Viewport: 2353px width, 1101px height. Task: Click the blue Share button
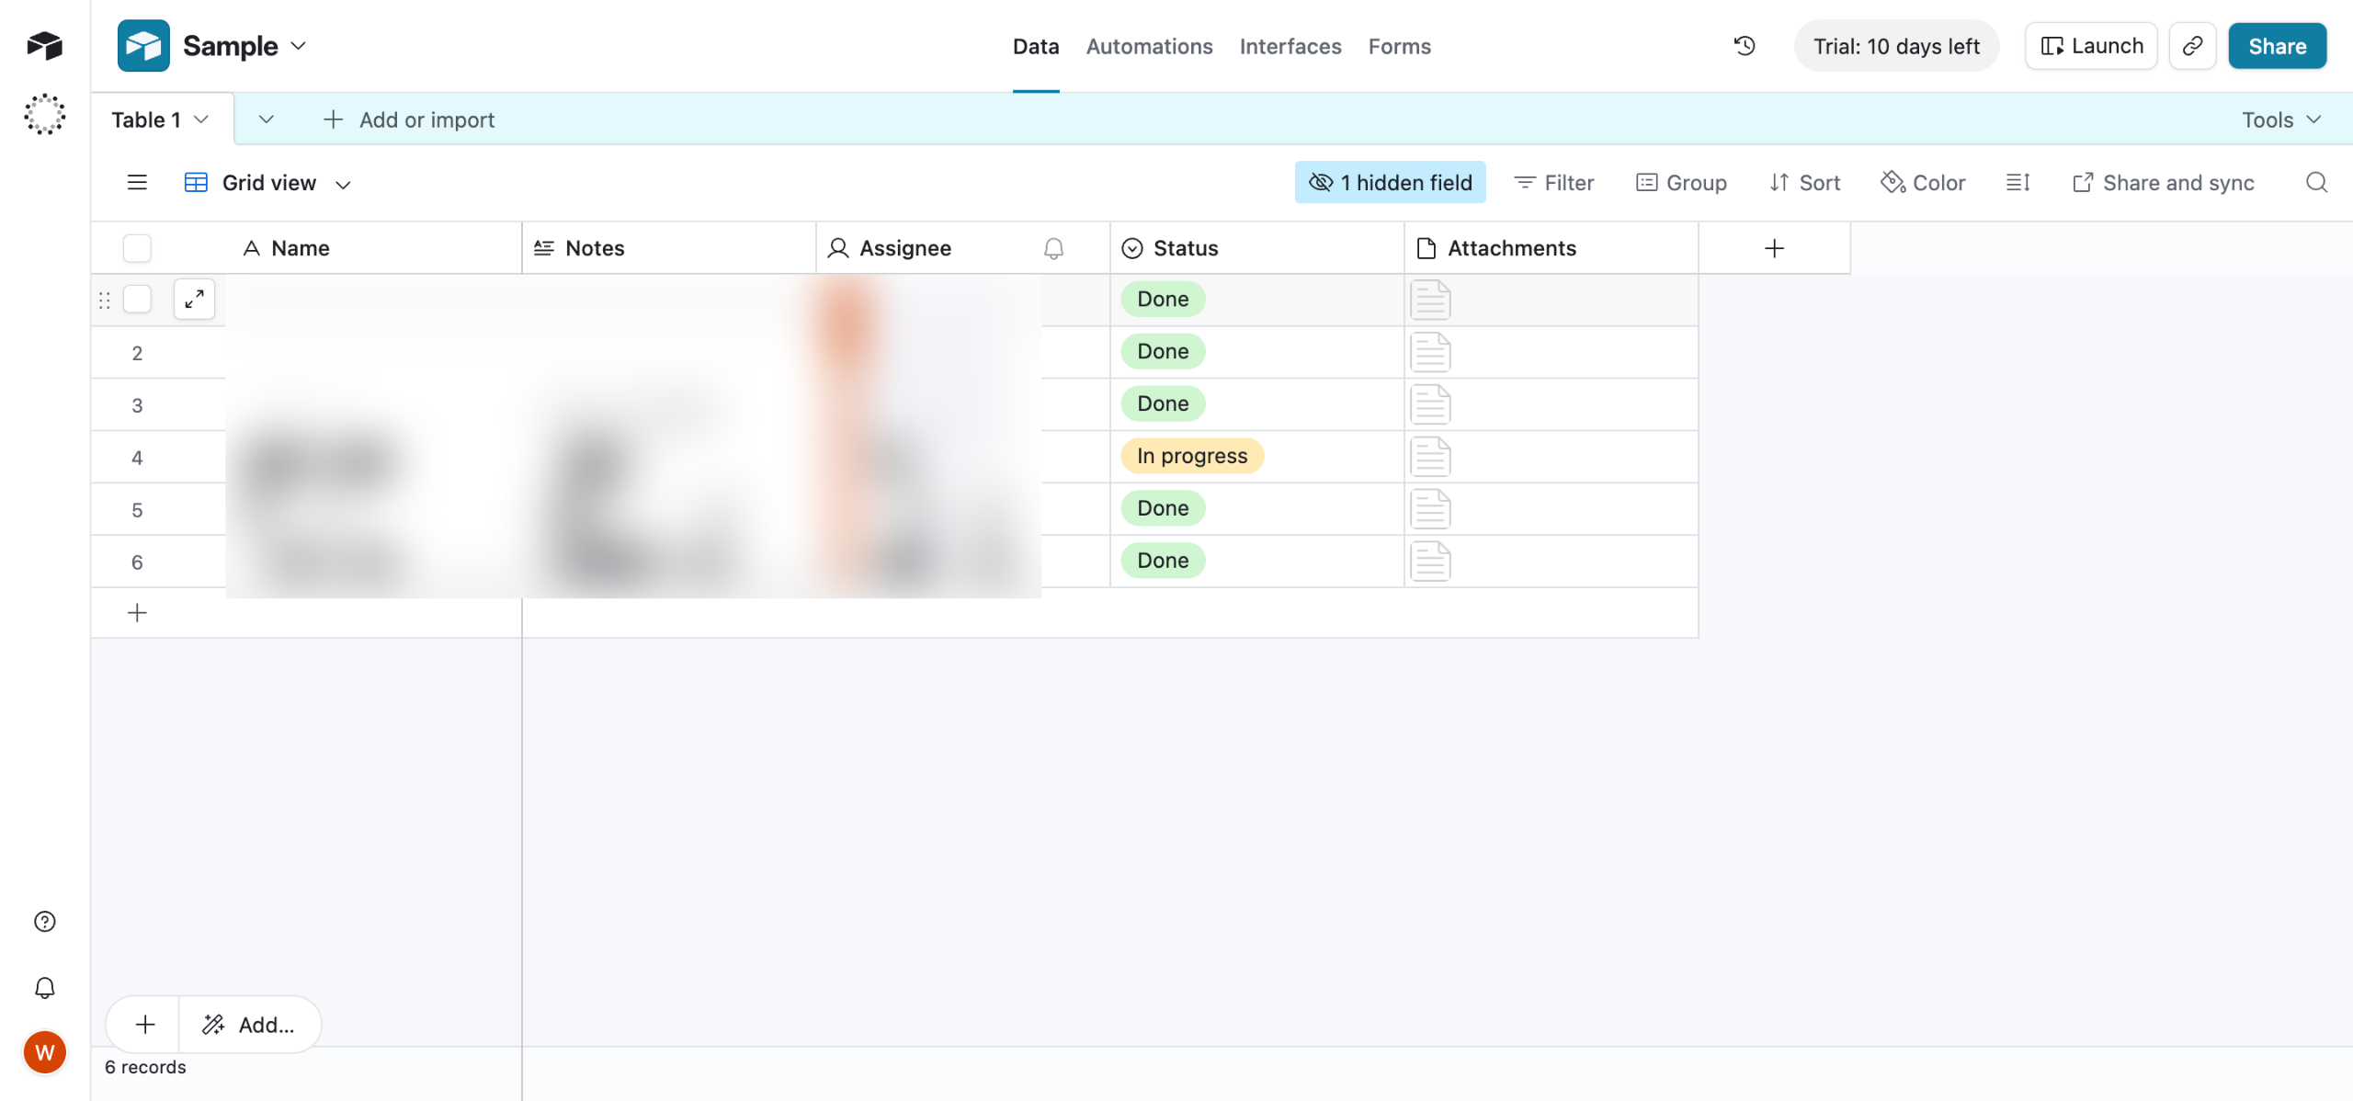click(2277, 46)
